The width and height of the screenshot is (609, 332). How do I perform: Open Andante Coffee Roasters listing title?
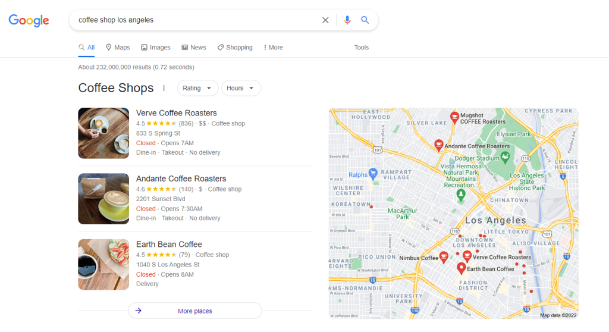(181, 179)
